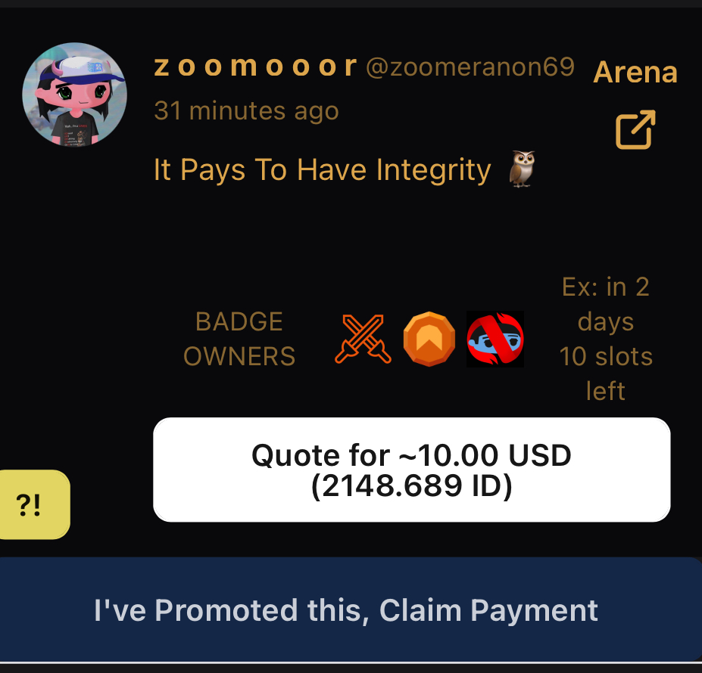Screen dimensions: 702x673
Task: Claim payment for the promoted post
Action: point(351,609)
